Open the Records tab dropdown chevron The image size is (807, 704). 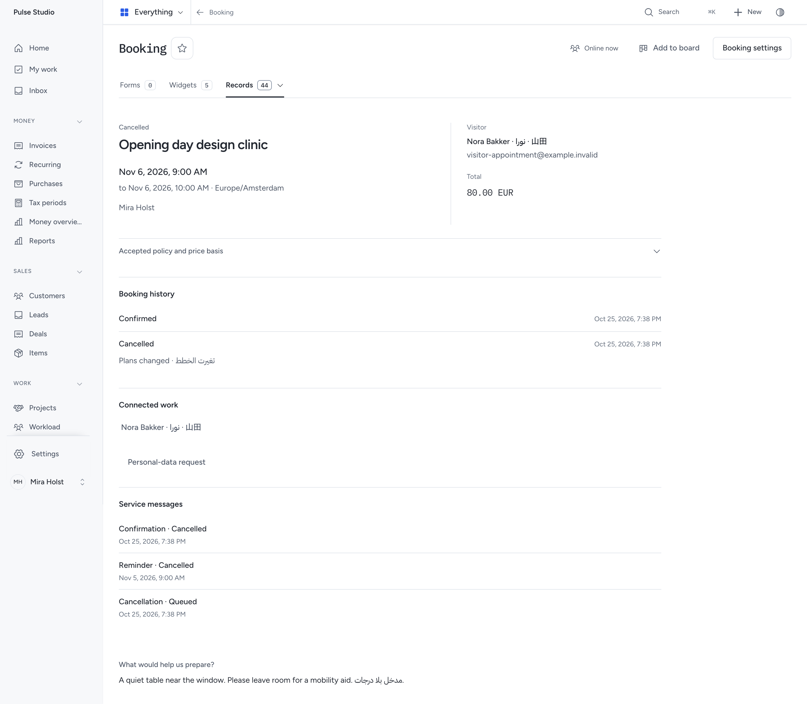(x=280, y=85)
